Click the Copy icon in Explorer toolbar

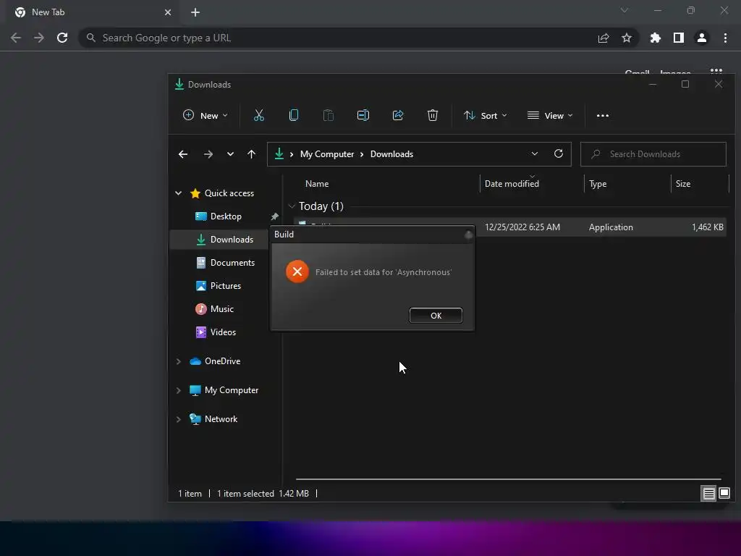click(294, 115)
